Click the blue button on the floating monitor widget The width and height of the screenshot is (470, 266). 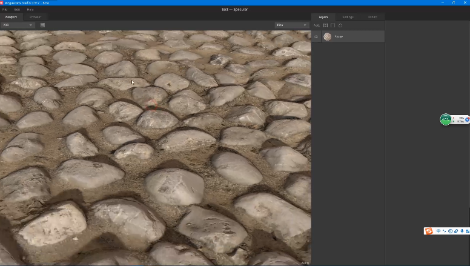467,119
